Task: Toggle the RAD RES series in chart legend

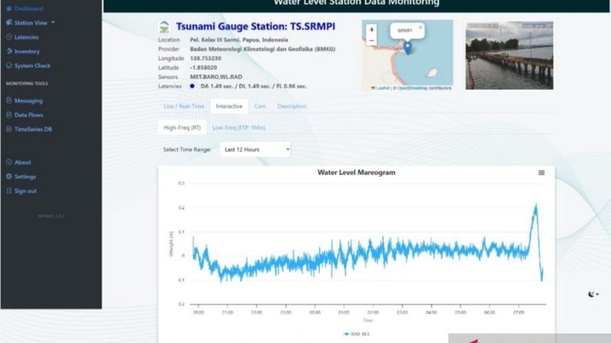Action: coord(355,333)
